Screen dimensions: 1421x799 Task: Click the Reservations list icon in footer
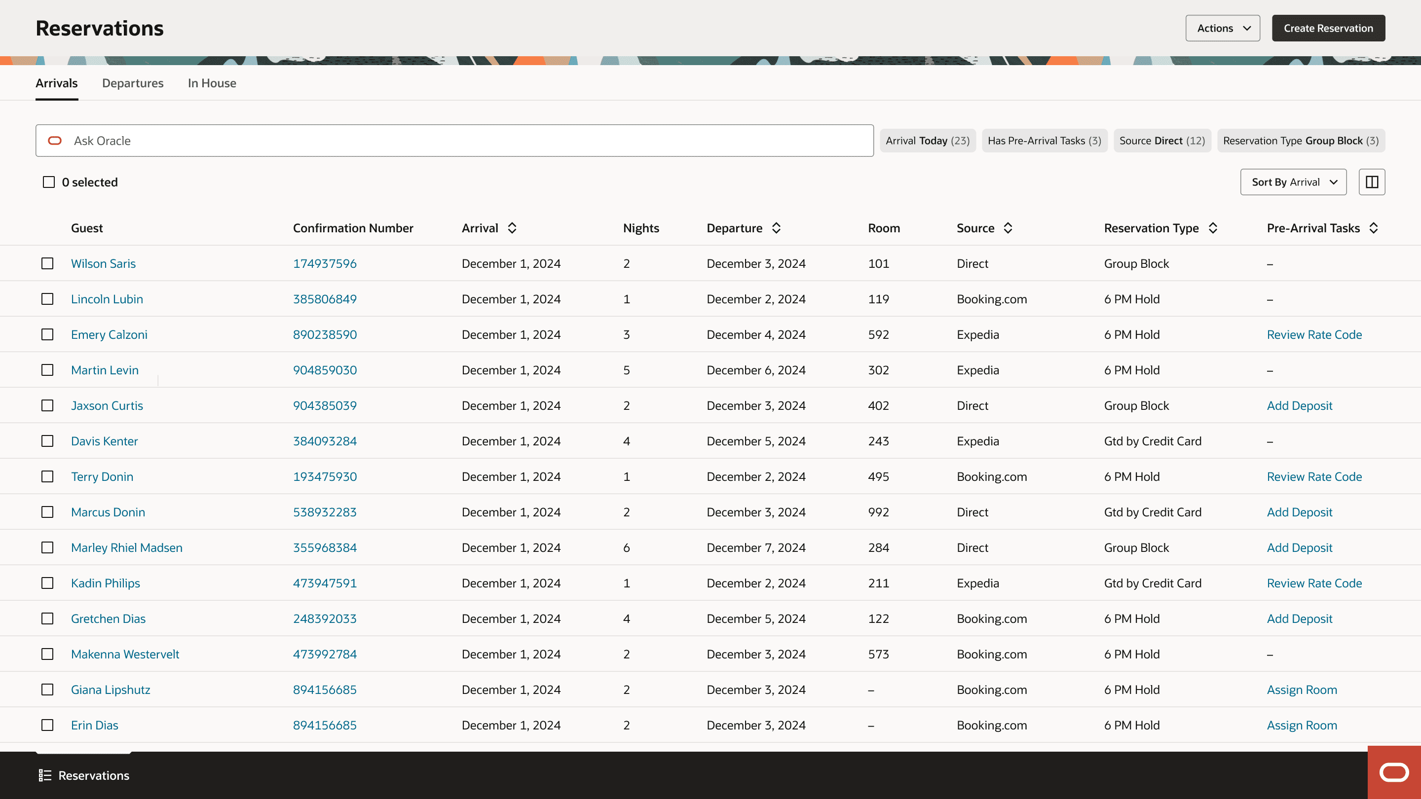coord(45,775)
